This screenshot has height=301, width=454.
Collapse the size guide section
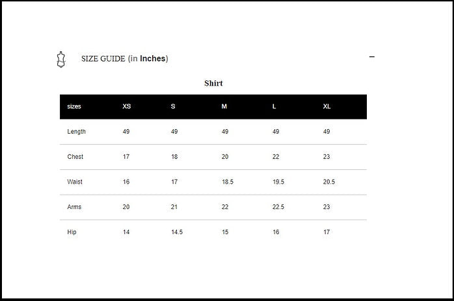372,57
